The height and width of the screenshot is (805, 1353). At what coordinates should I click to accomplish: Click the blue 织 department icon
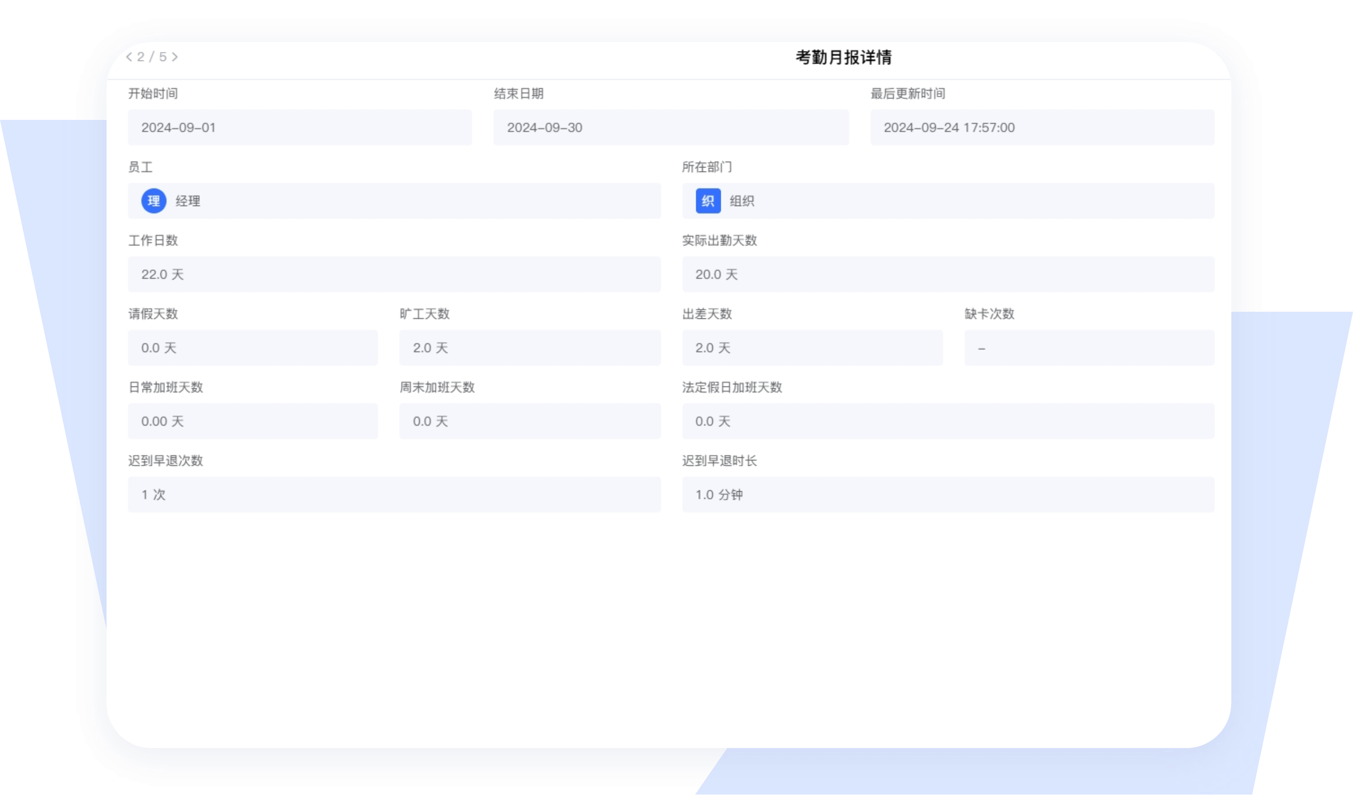708,201
